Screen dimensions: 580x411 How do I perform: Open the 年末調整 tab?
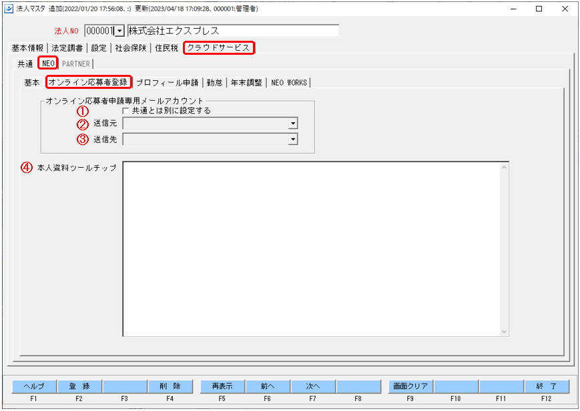click(246, 83)
